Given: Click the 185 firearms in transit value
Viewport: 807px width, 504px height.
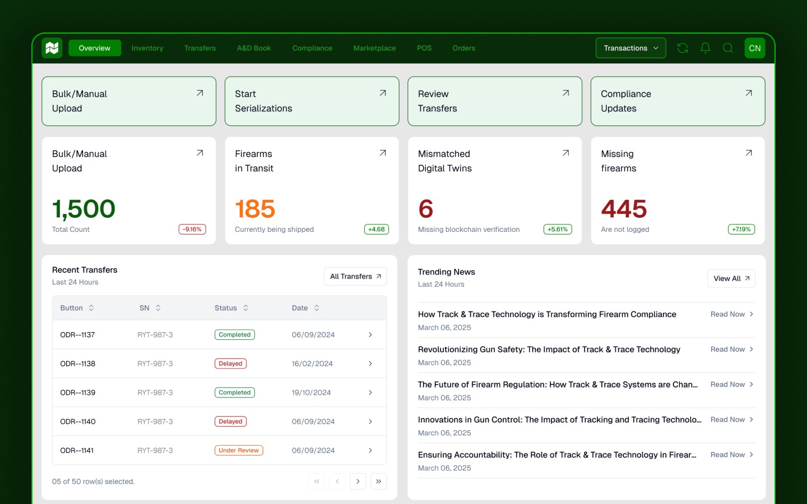Looking at the screenshot, I should click(255, 209).
